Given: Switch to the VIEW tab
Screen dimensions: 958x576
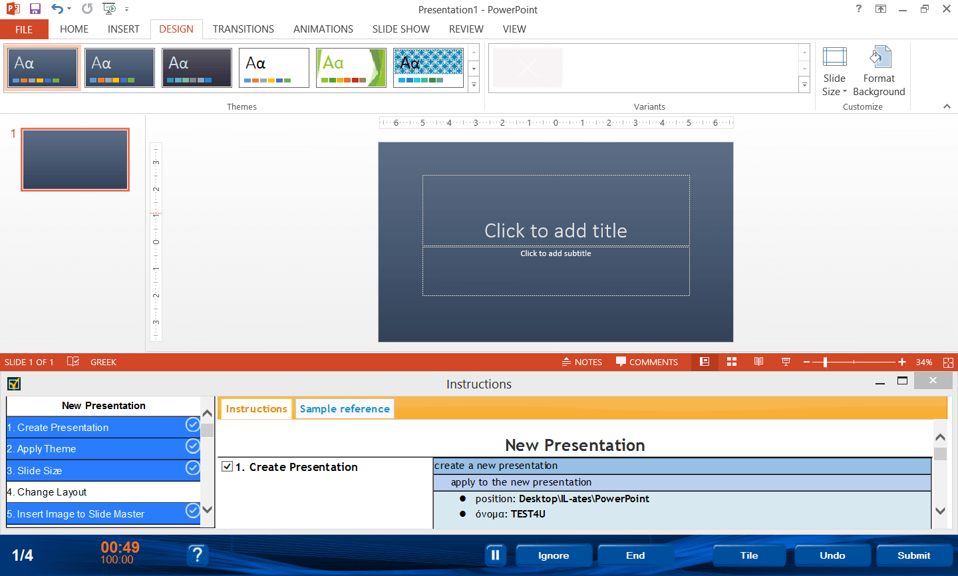Looking at the screenshot, I should coord(514,29).
